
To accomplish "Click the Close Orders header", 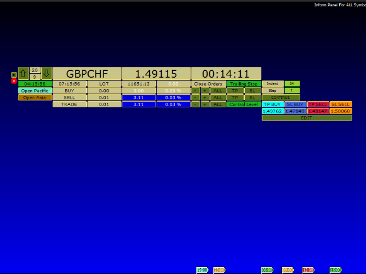I will coord(208,84).
